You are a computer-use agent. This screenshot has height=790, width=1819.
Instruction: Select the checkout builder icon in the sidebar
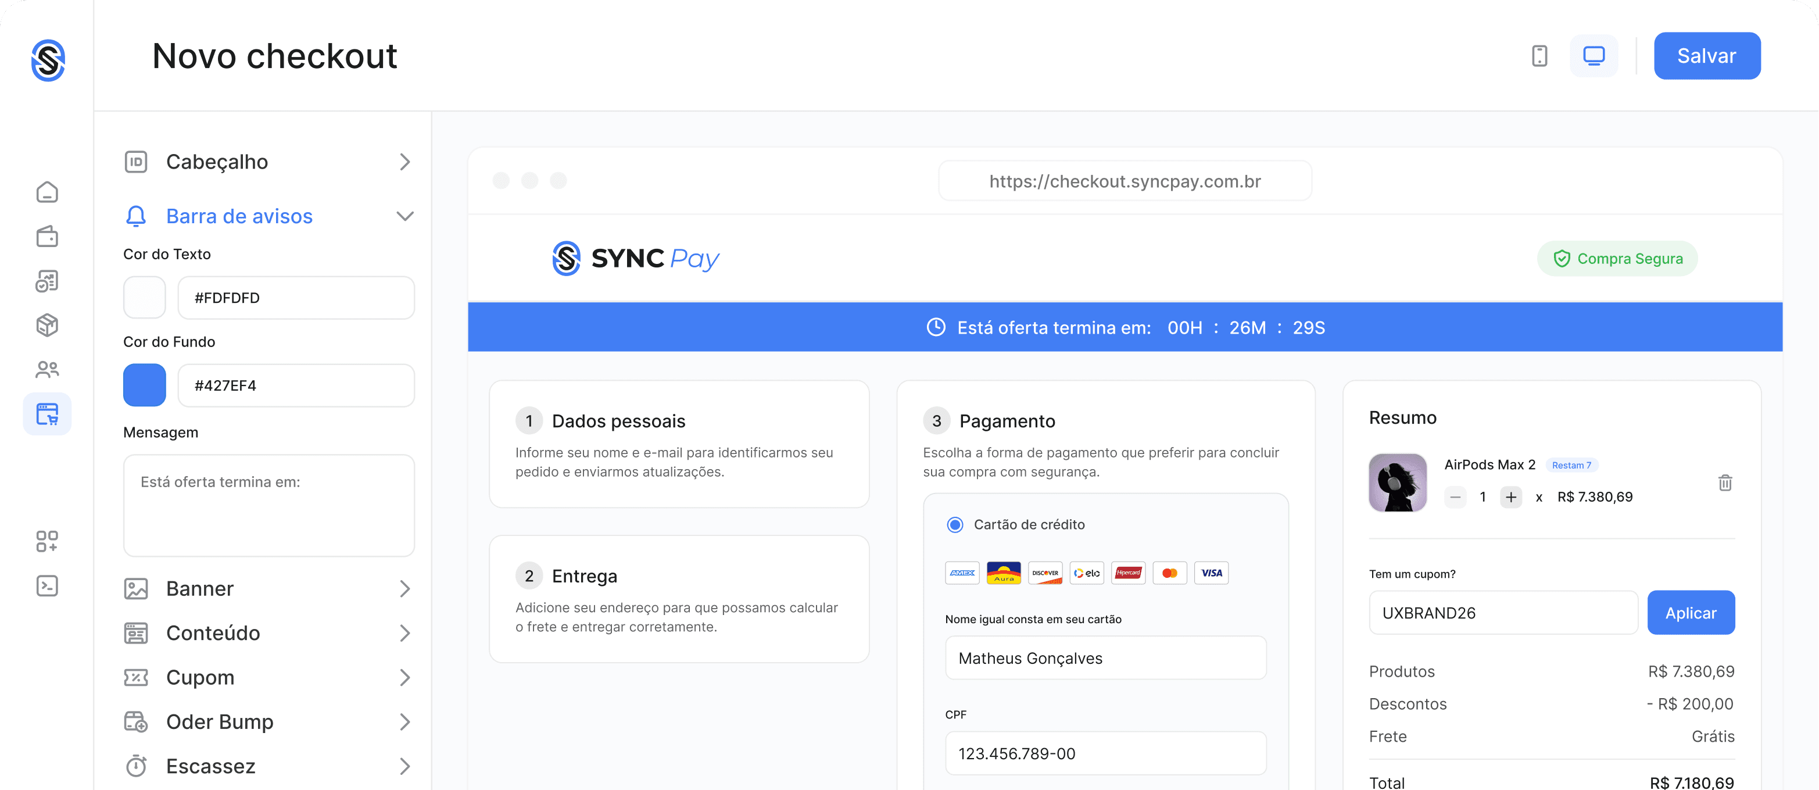click(47, 414)
